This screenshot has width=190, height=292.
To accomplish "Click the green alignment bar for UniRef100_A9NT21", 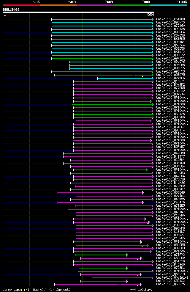I will coord(102,59).
